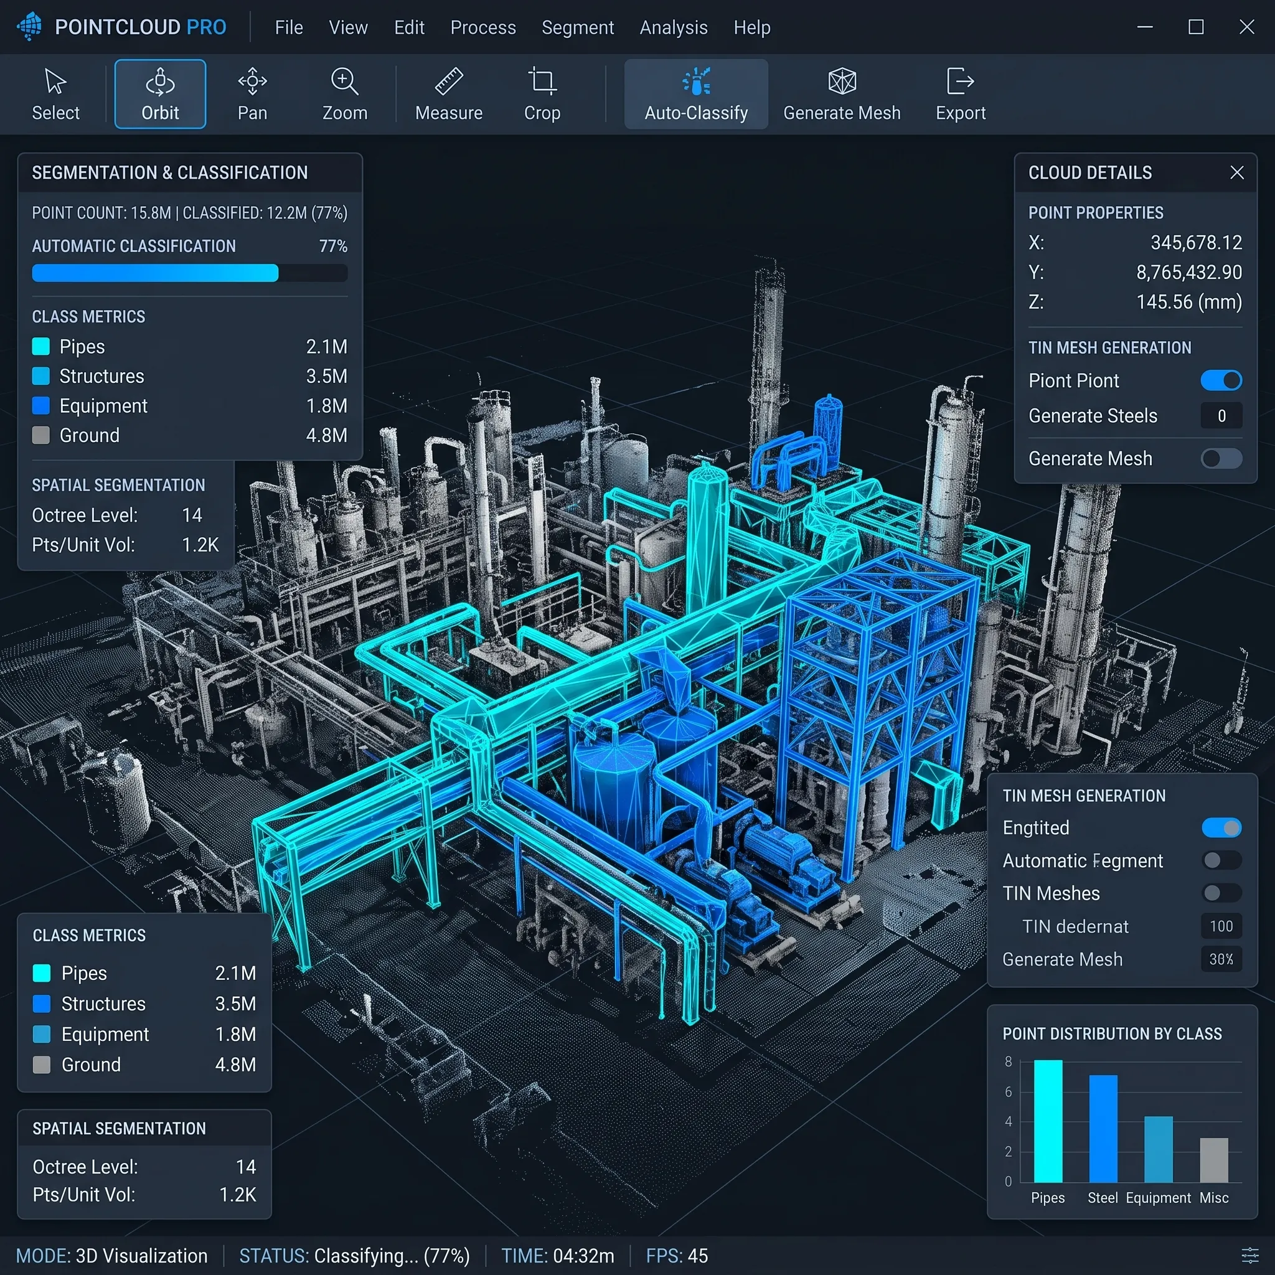This screenshot has height=1275, width=1275.
Task: Click the Structures swatch in bottom Class Metrics
Action: (42, 1004)
